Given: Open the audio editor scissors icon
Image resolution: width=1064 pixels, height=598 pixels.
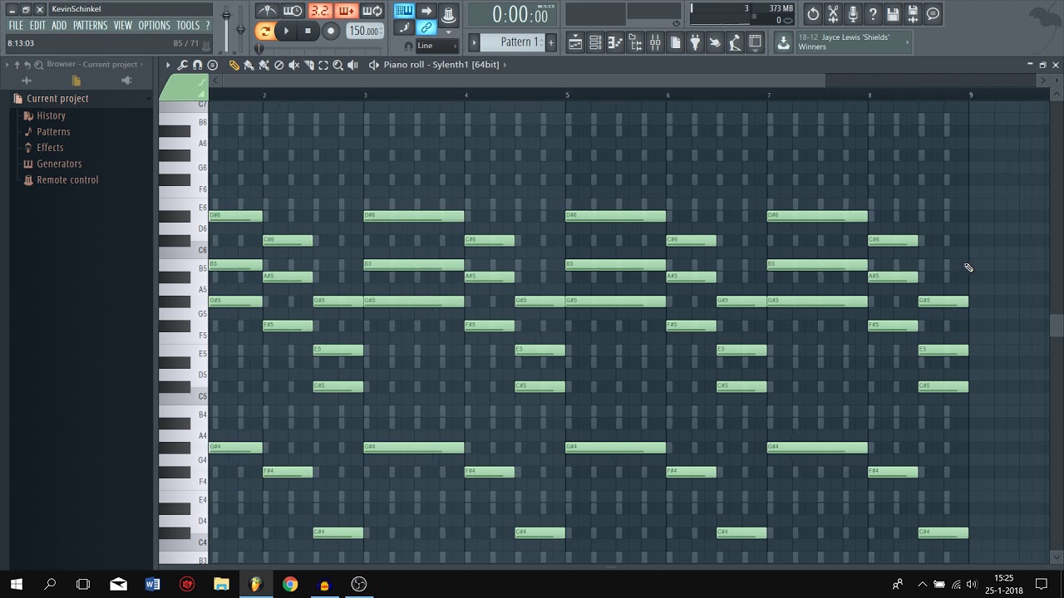Looking at the screenshot, I should tap(833, 13).
